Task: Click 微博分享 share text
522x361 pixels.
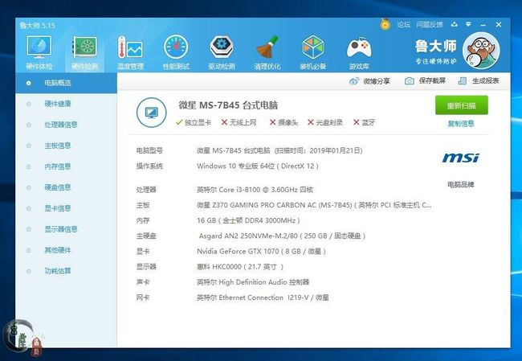Action: point(377,81)
